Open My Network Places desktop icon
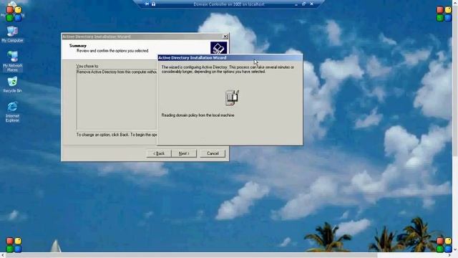The height and width of the screenshot is (258, 458). (x=12, y=61)
